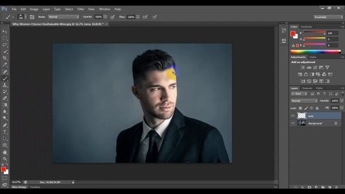This screenshot has width=345, height=194.
Task: Toggle lock image pixels
Action: click(x=306, y=108)
